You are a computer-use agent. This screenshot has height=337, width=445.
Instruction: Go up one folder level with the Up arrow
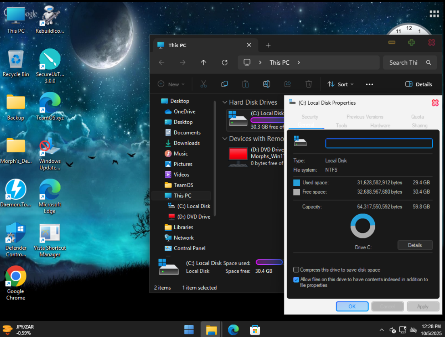tap(203, 63)
